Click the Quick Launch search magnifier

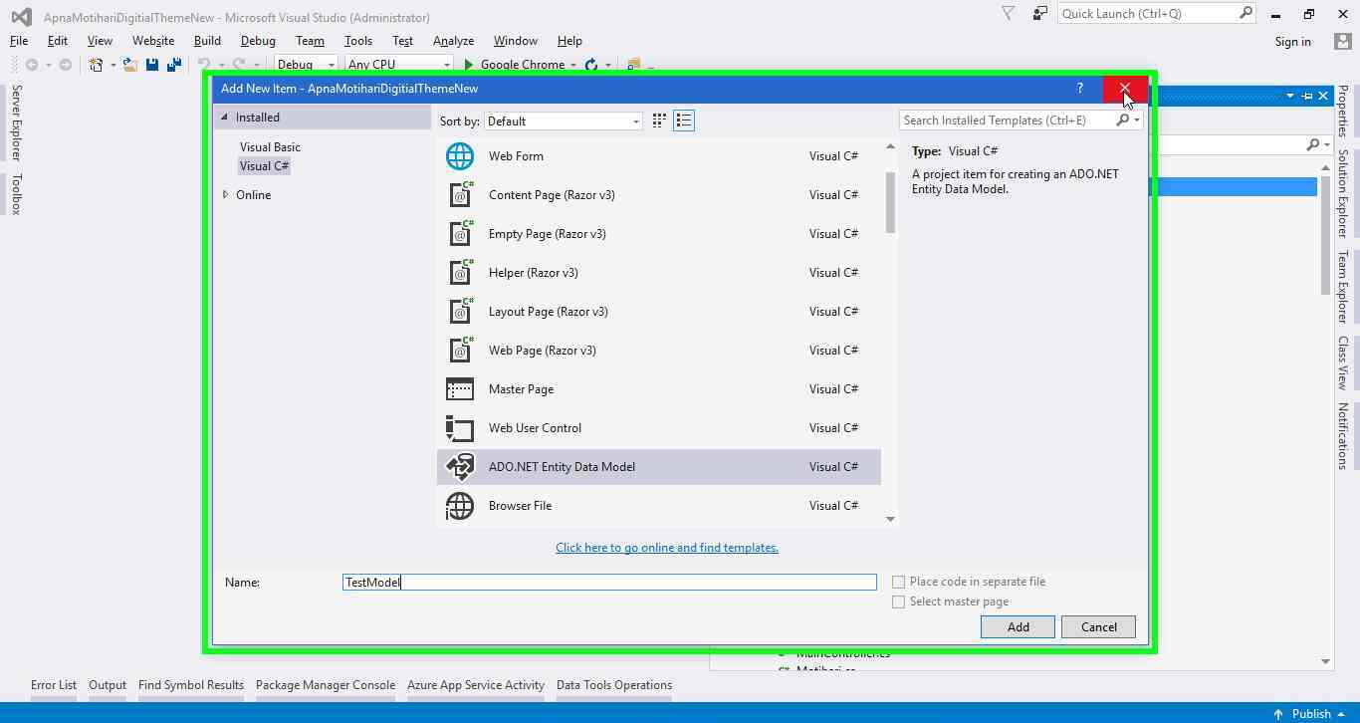point(1246,13)
